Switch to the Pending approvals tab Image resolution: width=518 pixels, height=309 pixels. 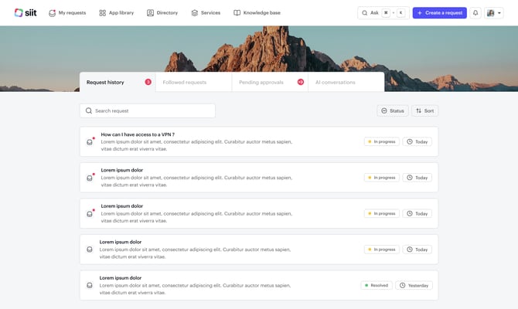click(x=270, y=82)
